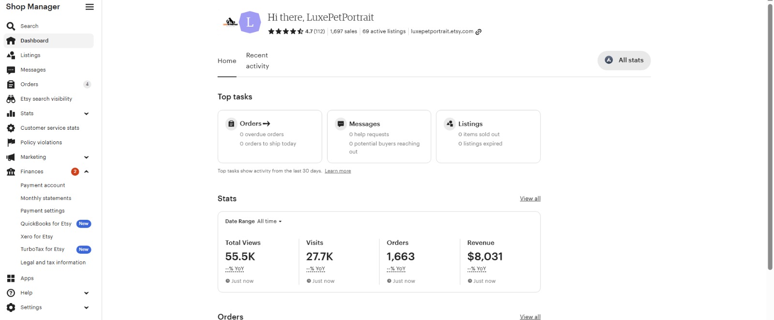Click the All stats button
Image resolution: width=774 pixels, height=320 pixels.
click(624, 61)
